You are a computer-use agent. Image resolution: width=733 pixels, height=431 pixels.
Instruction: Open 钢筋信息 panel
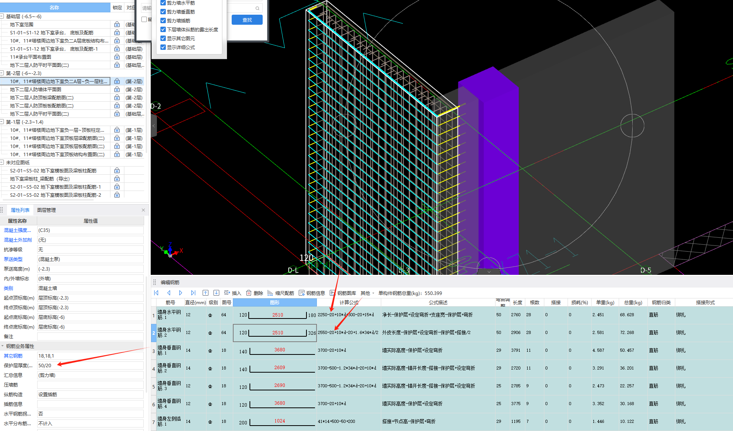312,293
